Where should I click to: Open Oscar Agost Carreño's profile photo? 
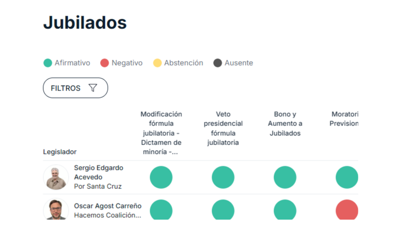[56, 209]
